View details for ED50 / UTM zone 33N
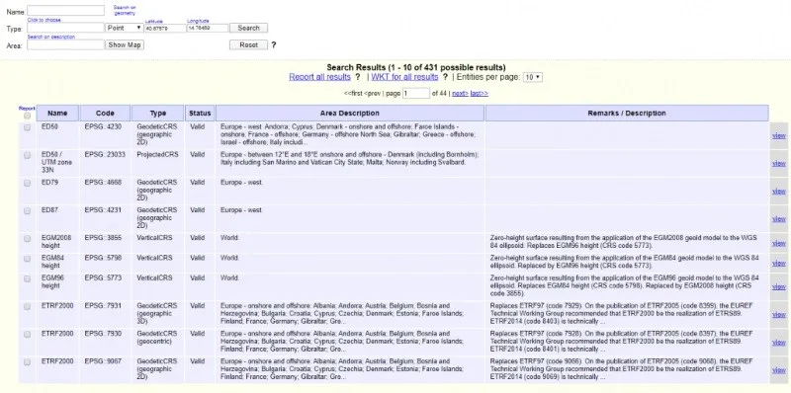791x393 pixels. pyautogui.click(x=778, y=163)
